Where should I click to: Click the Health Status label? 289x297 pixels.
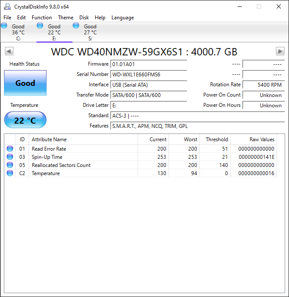click(24, 64)
